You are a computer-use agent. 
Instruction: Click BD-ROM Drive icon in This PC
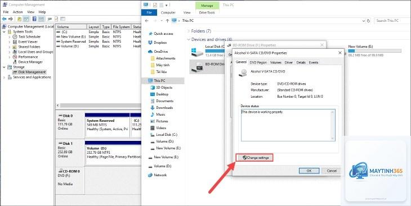point(196,67)
